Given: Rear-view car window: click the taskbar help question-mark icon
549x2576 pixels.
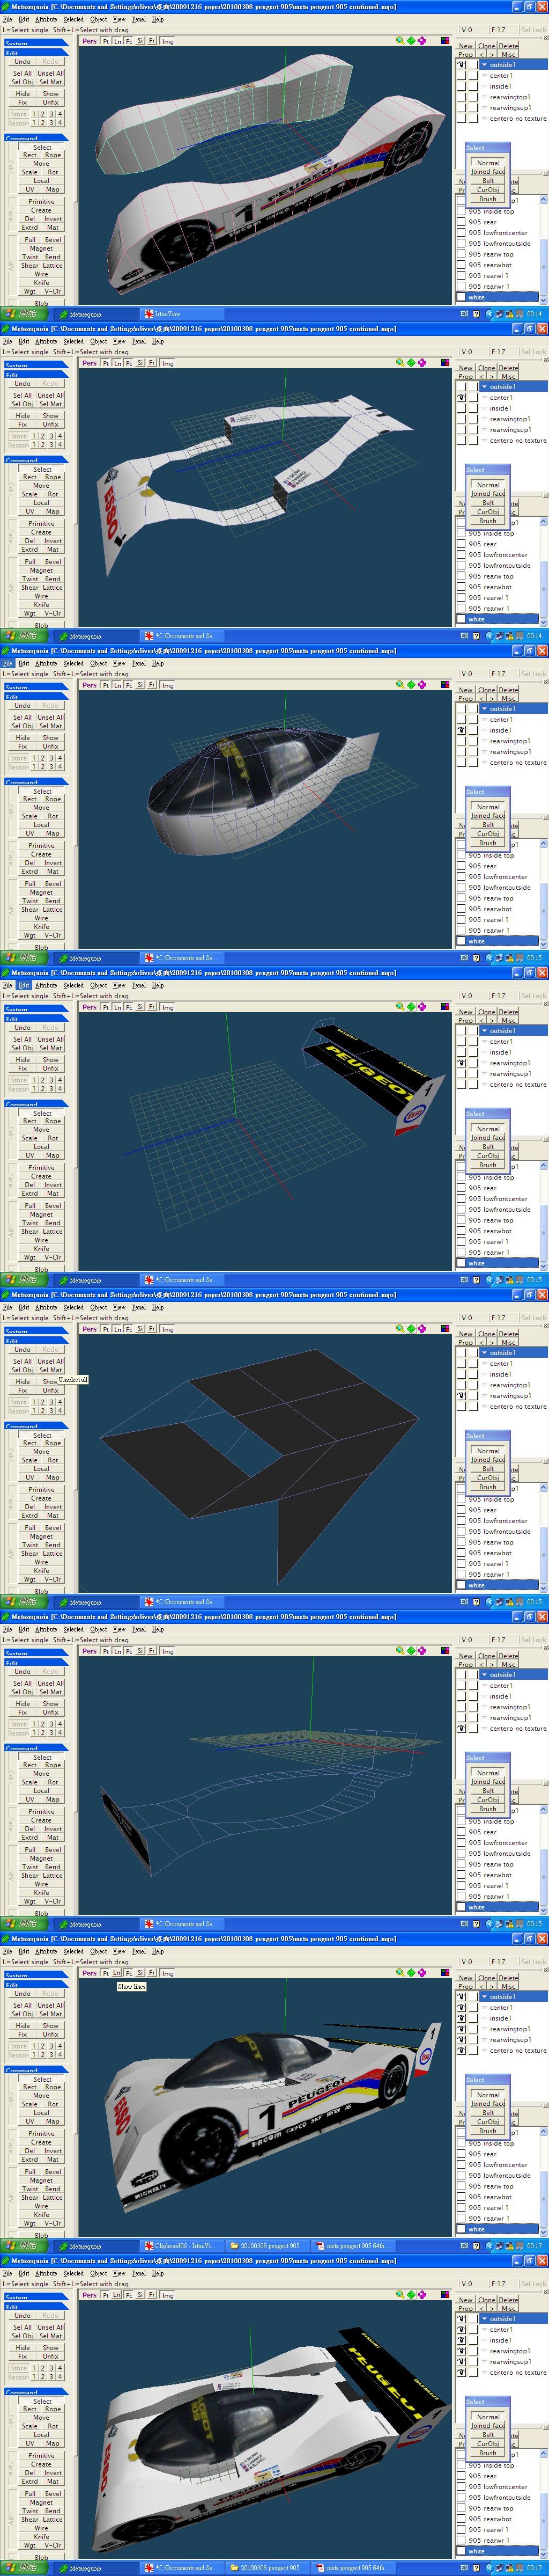Looking at the screenshot, I should pyautogui.click(x=476, y=2568).
